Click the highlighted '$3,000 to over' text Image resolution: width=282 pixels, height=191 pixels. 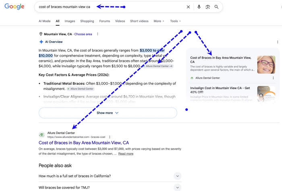click(x=152, y=51)
